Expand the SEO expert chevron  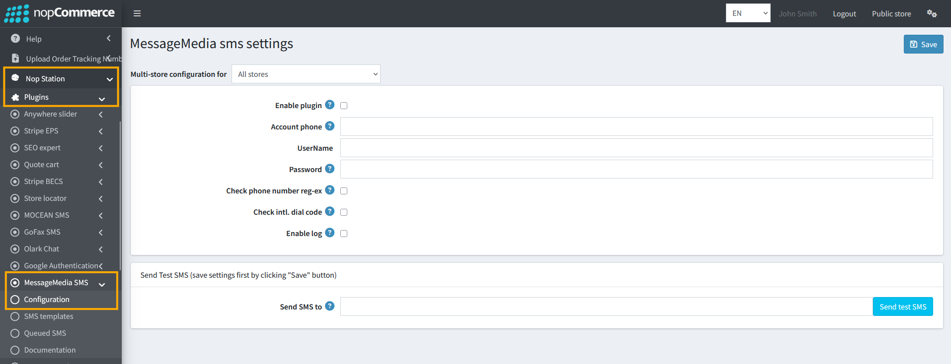click(x=101, y=148)
